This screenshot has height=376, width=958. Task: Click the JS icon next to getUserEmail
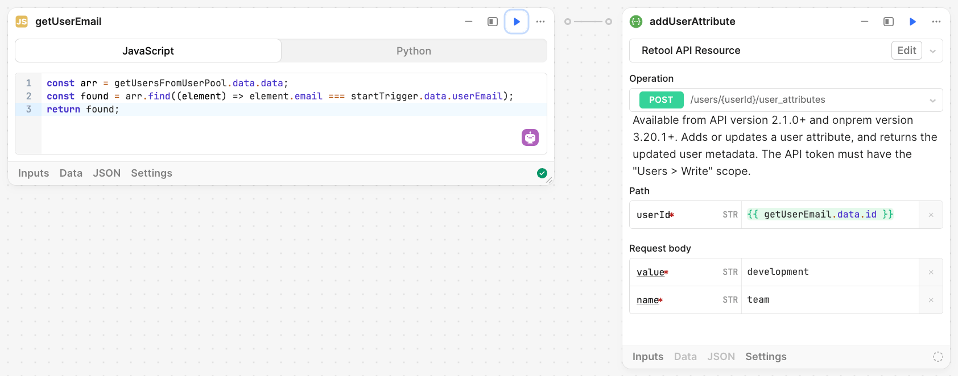(x=22, y=22)
